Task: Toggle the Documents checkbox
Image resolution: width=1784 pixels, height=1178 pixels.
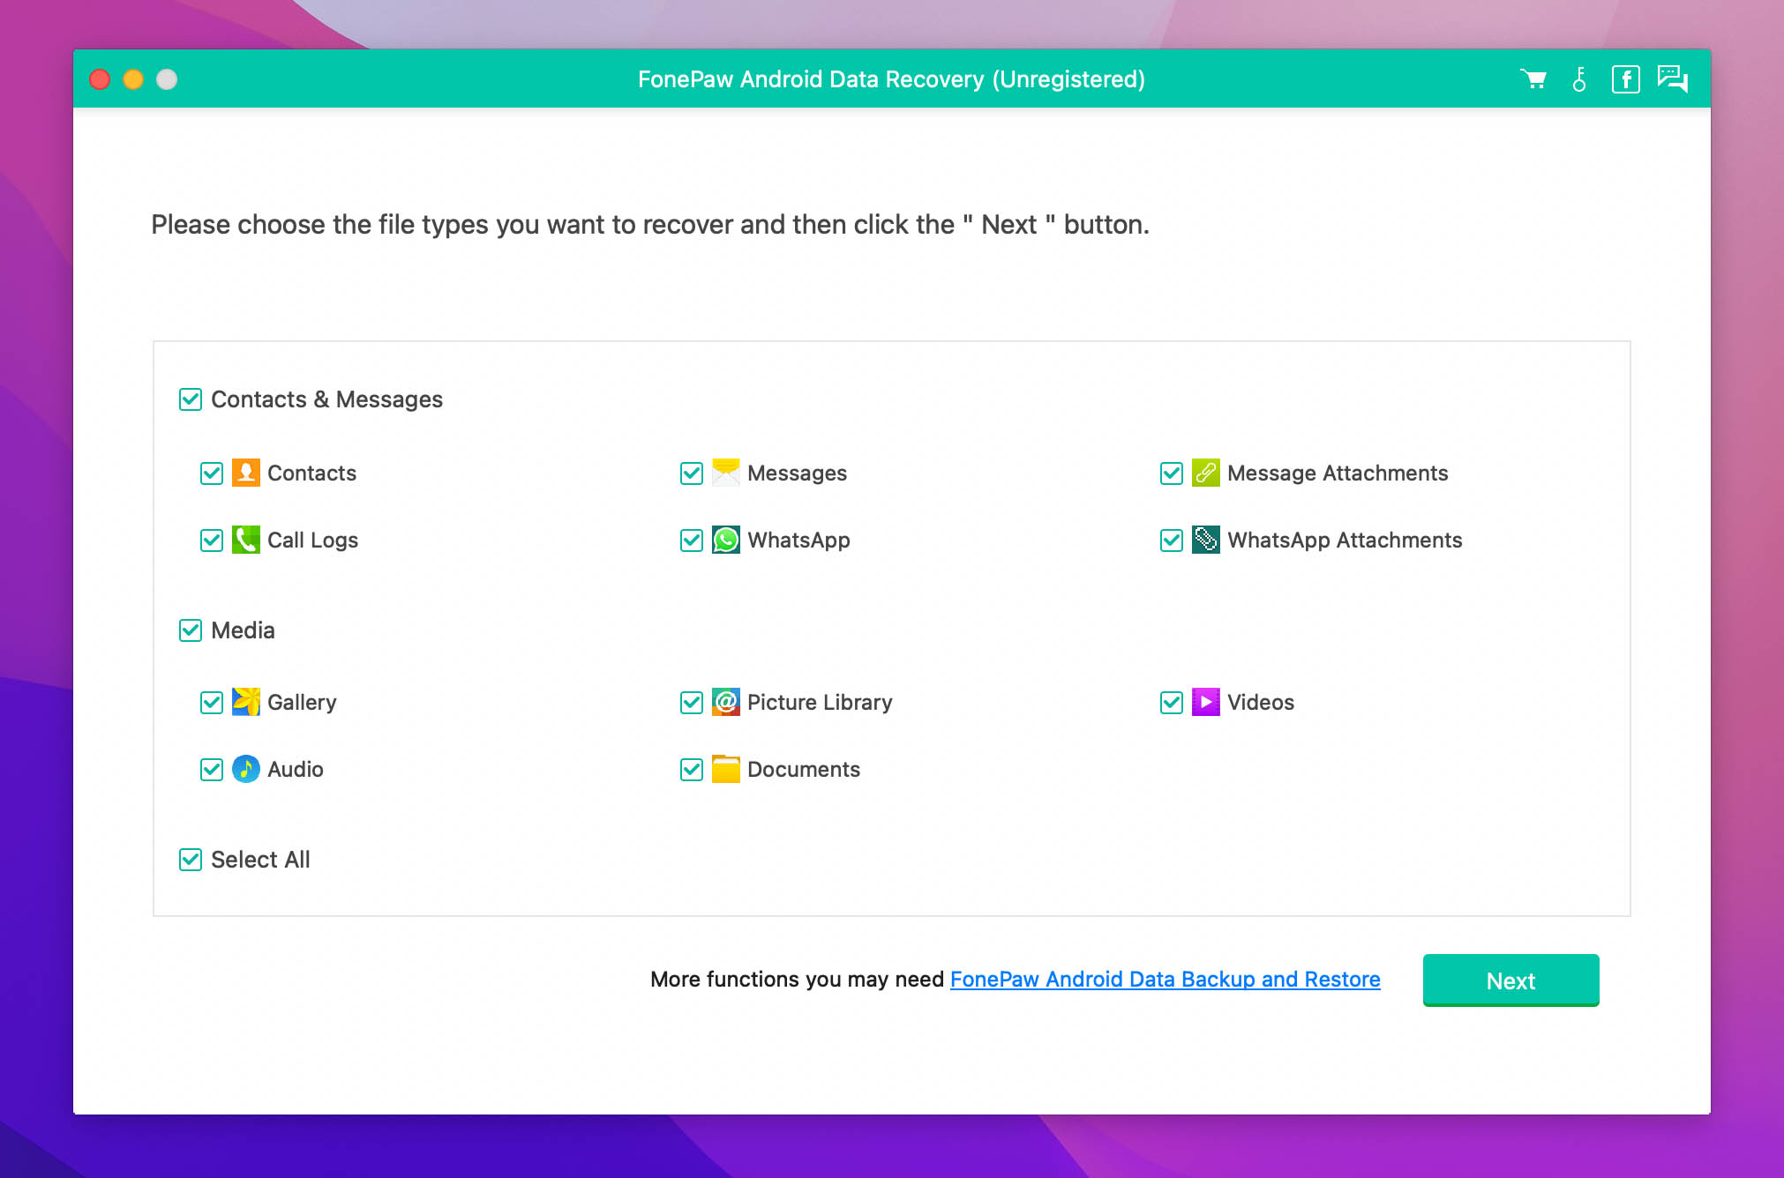Action: tap(692, 770)
